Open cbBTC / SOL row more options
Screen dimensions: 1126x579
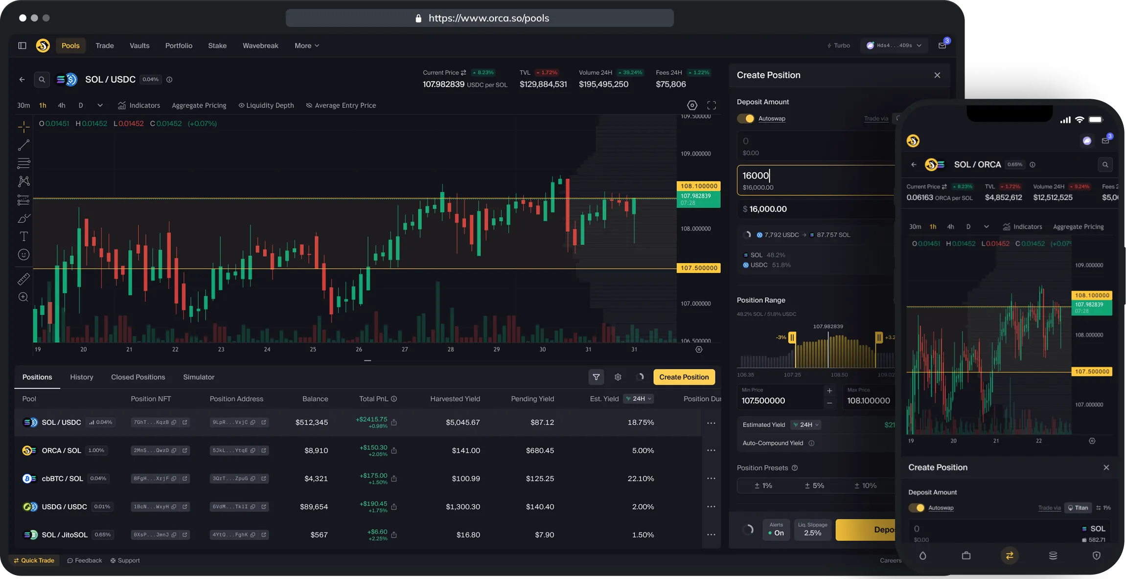(x=711, y=478)
